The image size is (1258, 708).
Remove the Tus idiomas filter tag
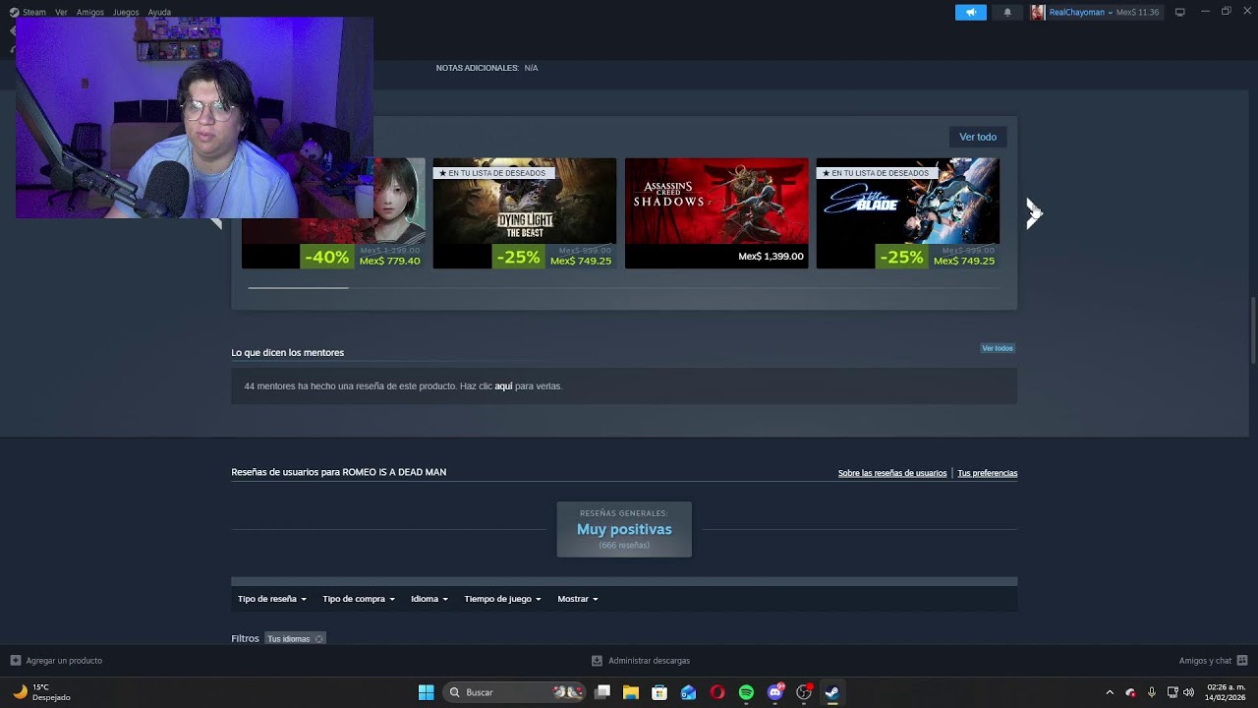click(x=318, y=639)
